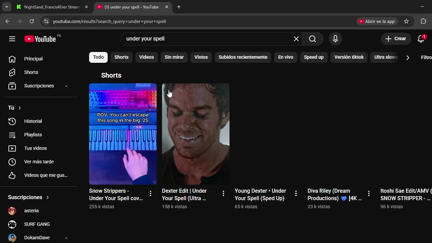Select the Subidos recientemente filter chip
The width and height of the screenshot is (432, 243).
(243, 57)
